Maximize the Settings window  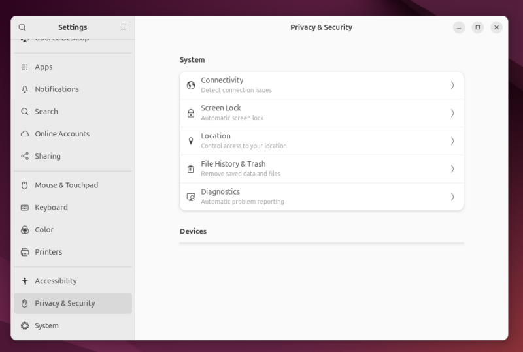pyautogui.click(x=478, y=27)
